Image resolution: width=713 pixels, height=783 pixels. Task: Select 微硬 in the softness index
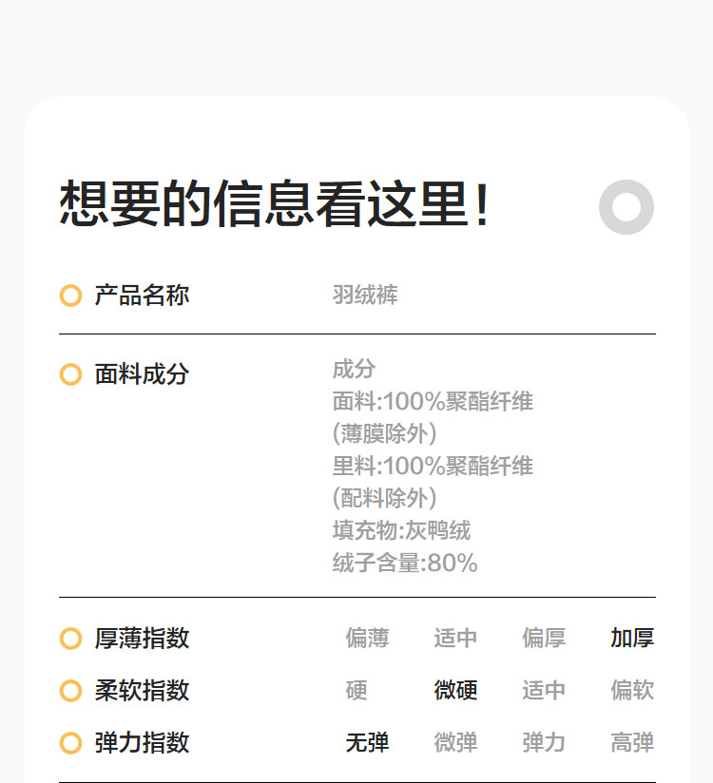pyautogui.click(x=455, y=691)
